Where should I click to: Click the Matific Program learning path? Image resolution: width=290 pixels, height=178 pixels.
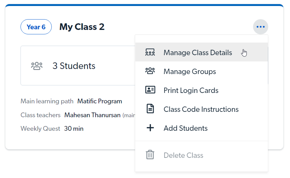click(100, 101)
